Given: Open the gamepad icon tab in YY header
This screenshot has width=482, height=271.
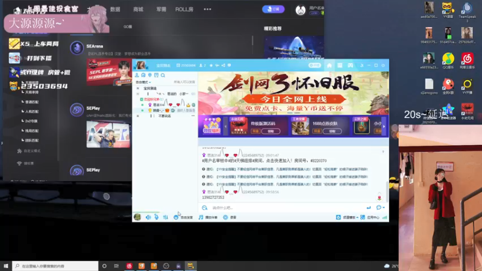Looking at the screenshot, I should point(351,66).
